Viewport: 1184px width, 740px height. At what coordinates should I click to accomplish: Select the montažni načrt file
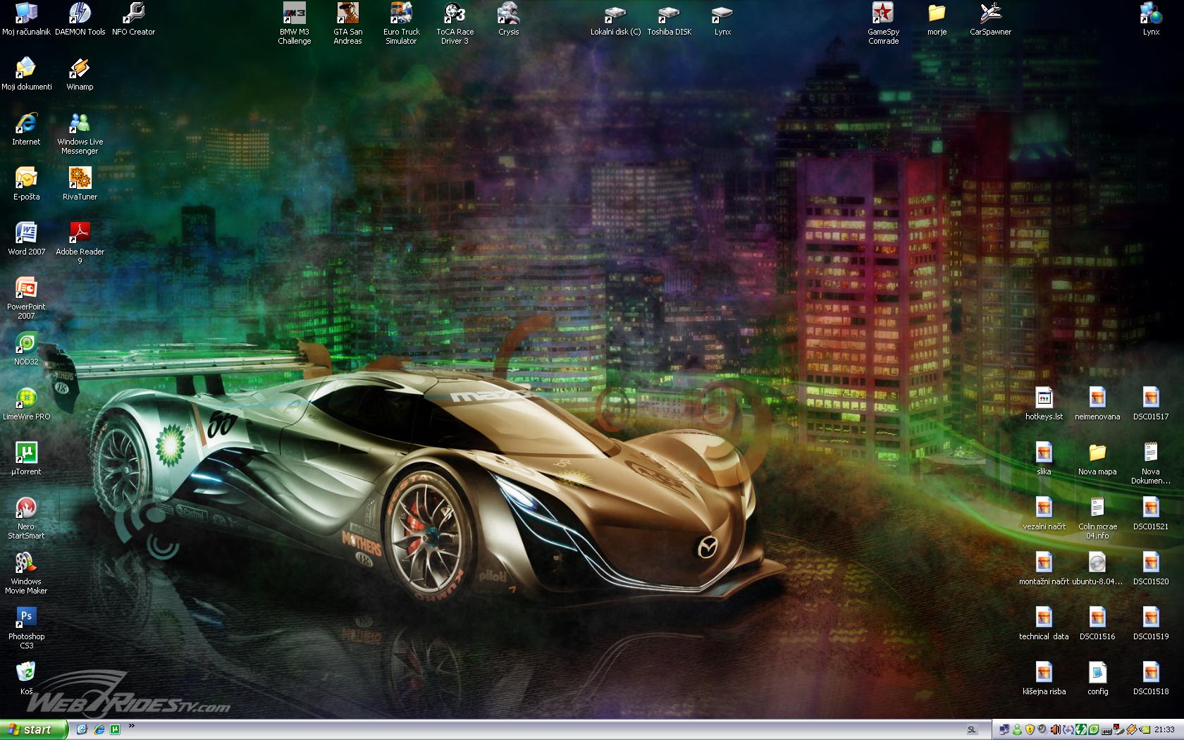click(1044, 569)
